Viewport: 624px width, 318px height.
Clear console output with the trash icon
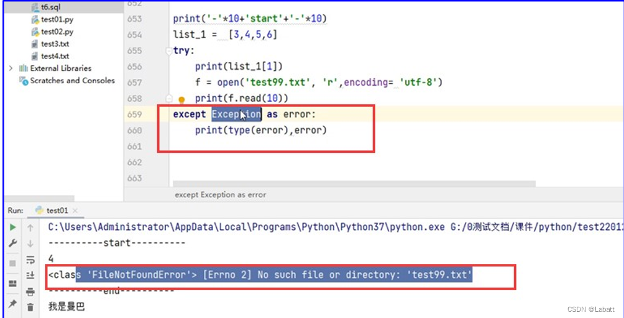point(30,307)
